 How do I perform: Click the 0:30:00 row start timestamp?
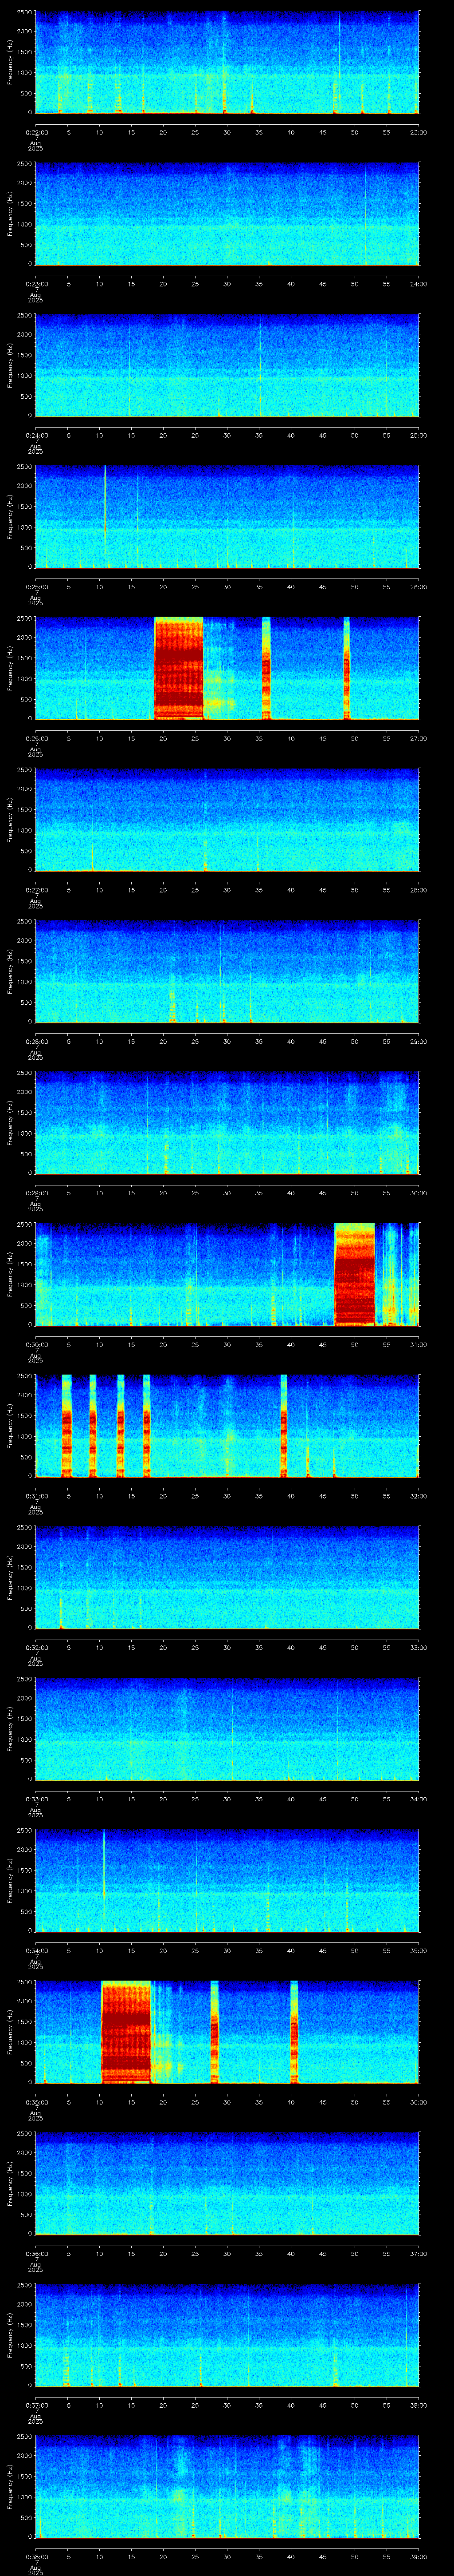[x=36, y=1344]
